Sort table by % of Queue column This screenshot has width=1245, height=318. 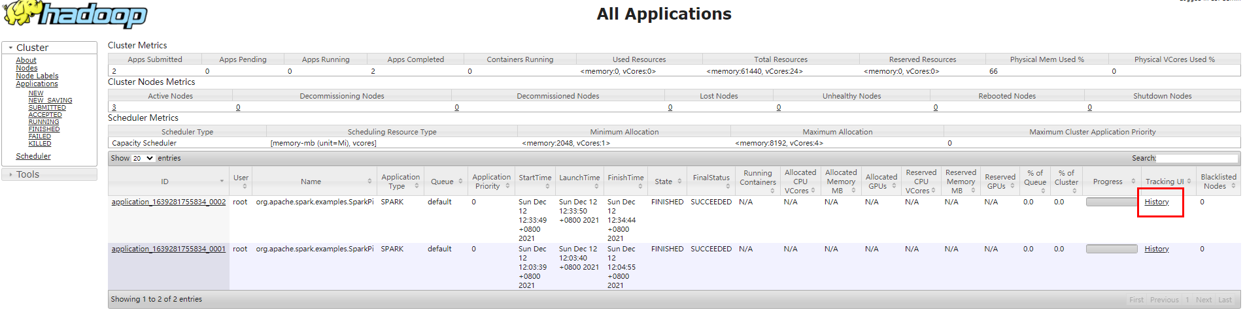1035,182
